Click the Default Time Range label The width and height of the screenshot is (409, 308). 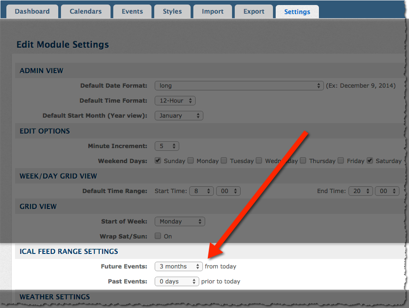tap(115, 191)
